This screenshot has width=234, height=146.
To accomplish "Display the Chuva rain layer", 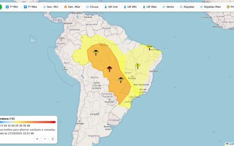I will pos(92,7).
